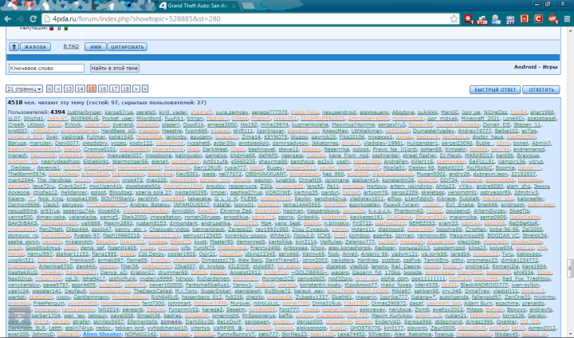Open user HardBass_xD's profile link
The height and width of the screenshot is (338, 574).
tap(118, 131)
